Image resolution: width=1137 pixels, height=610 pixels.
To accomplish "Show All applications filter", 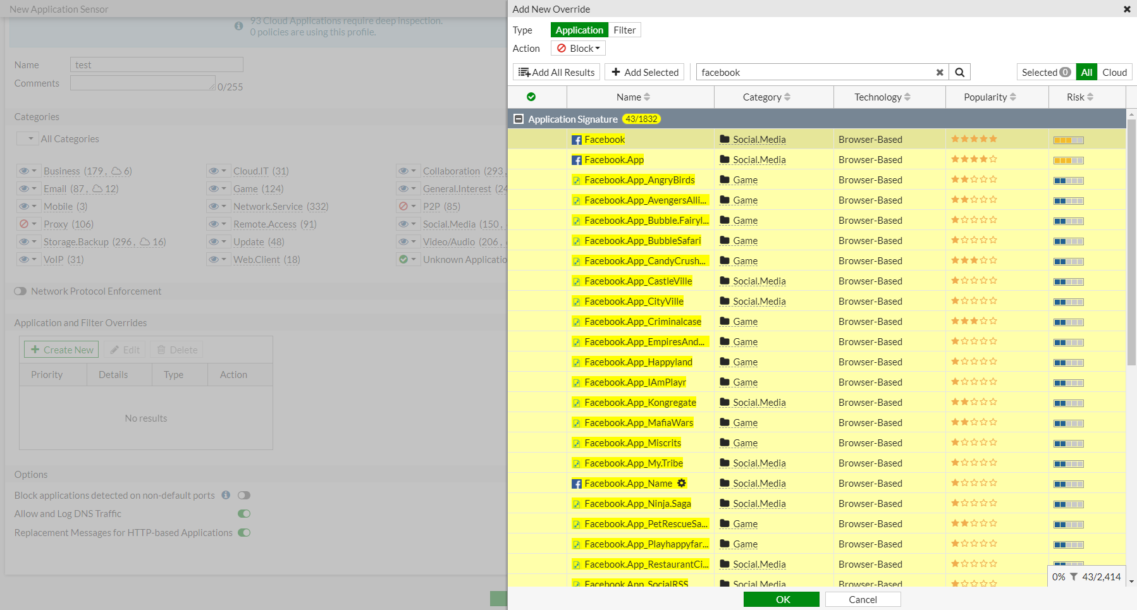I will 1086,72.
